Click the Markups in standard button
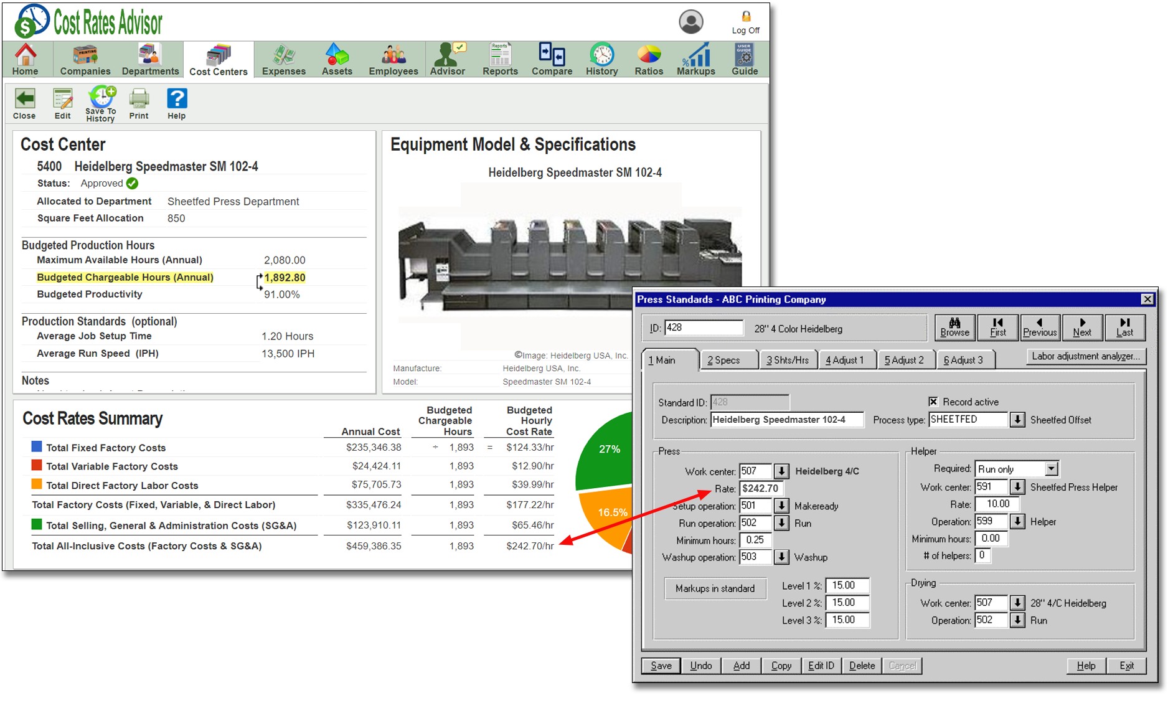Image resolution: width=1168 pixels, height=703 pixels. 715,588
